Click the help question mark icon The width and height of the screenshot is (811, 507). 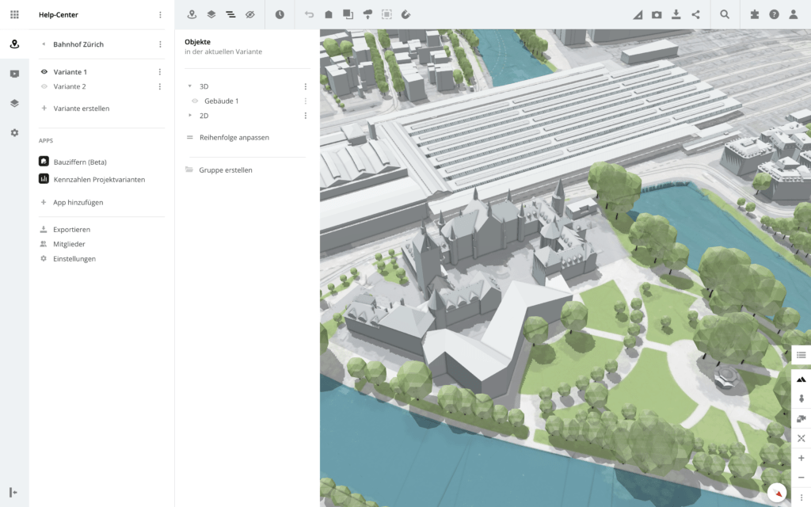[x=774, y=14]
